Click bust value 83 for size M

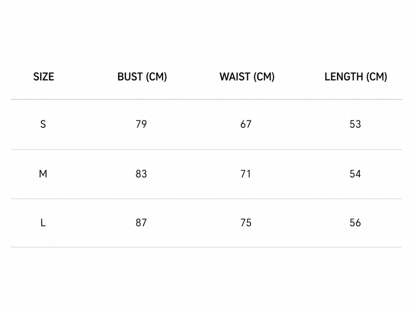[141, 174]
